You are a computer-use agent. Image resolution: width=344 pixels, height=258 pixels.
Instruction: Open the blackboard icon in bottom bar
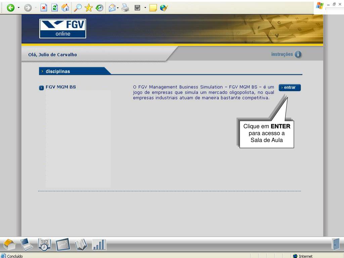pos(63,244)
